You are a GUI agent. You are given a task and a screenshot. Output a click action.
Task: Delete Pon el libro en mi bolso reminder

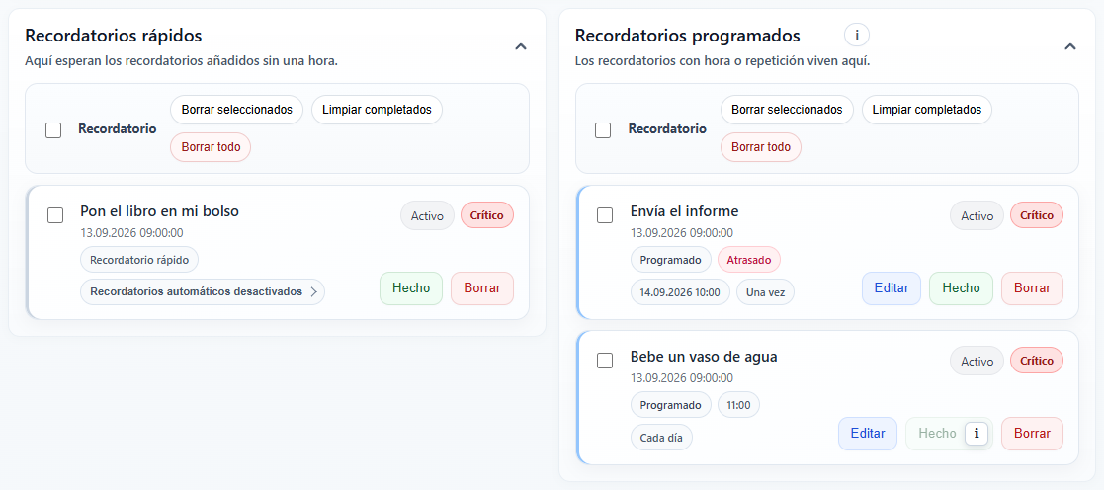(482, 288)
